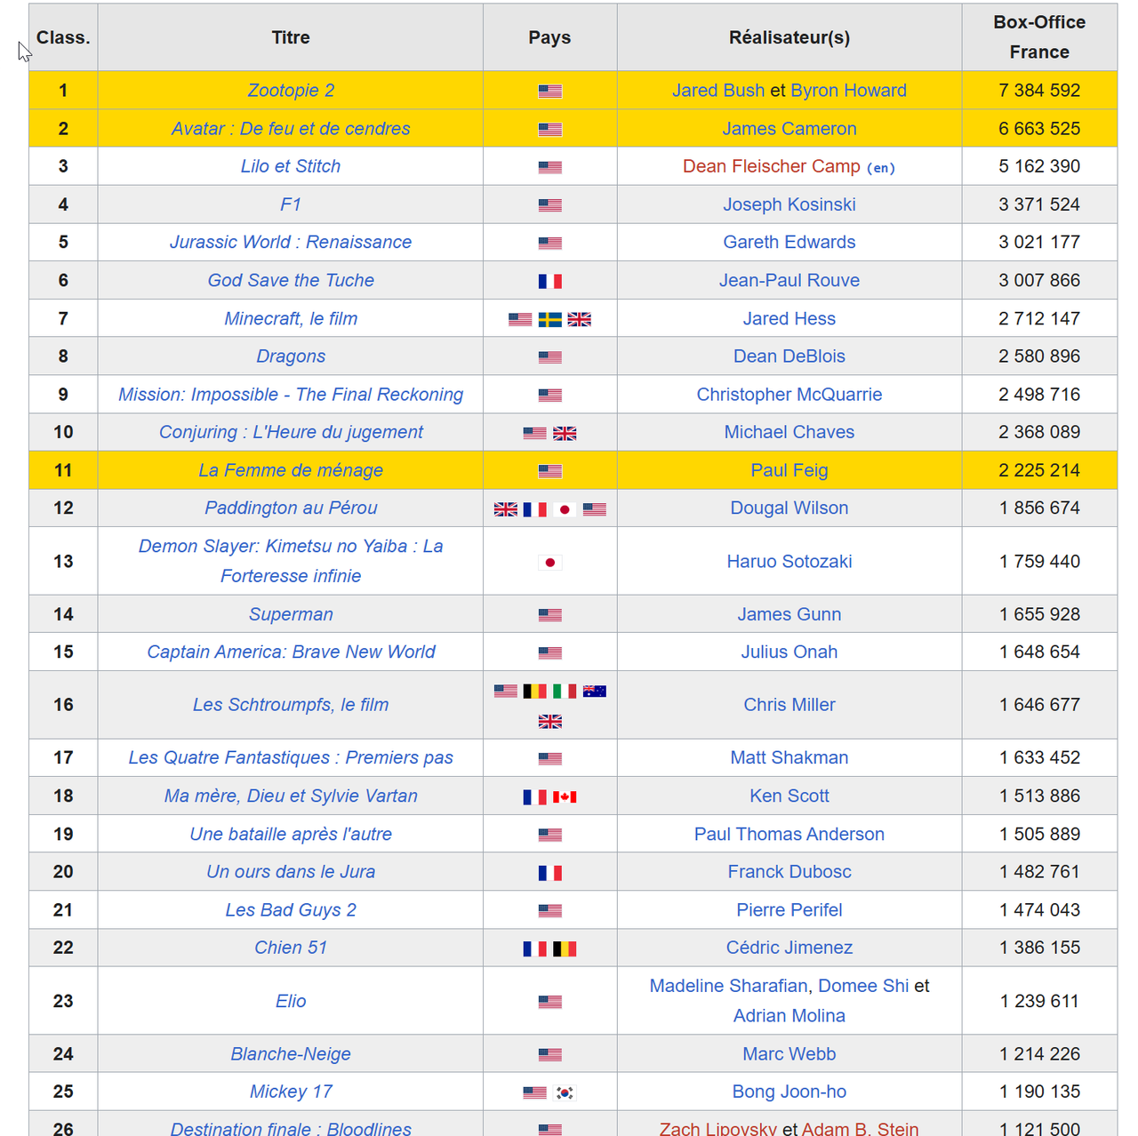Screen dimensions: 1138x1136
Task: Open Domee Shi's director page
Action: click(x=863, y=986)
